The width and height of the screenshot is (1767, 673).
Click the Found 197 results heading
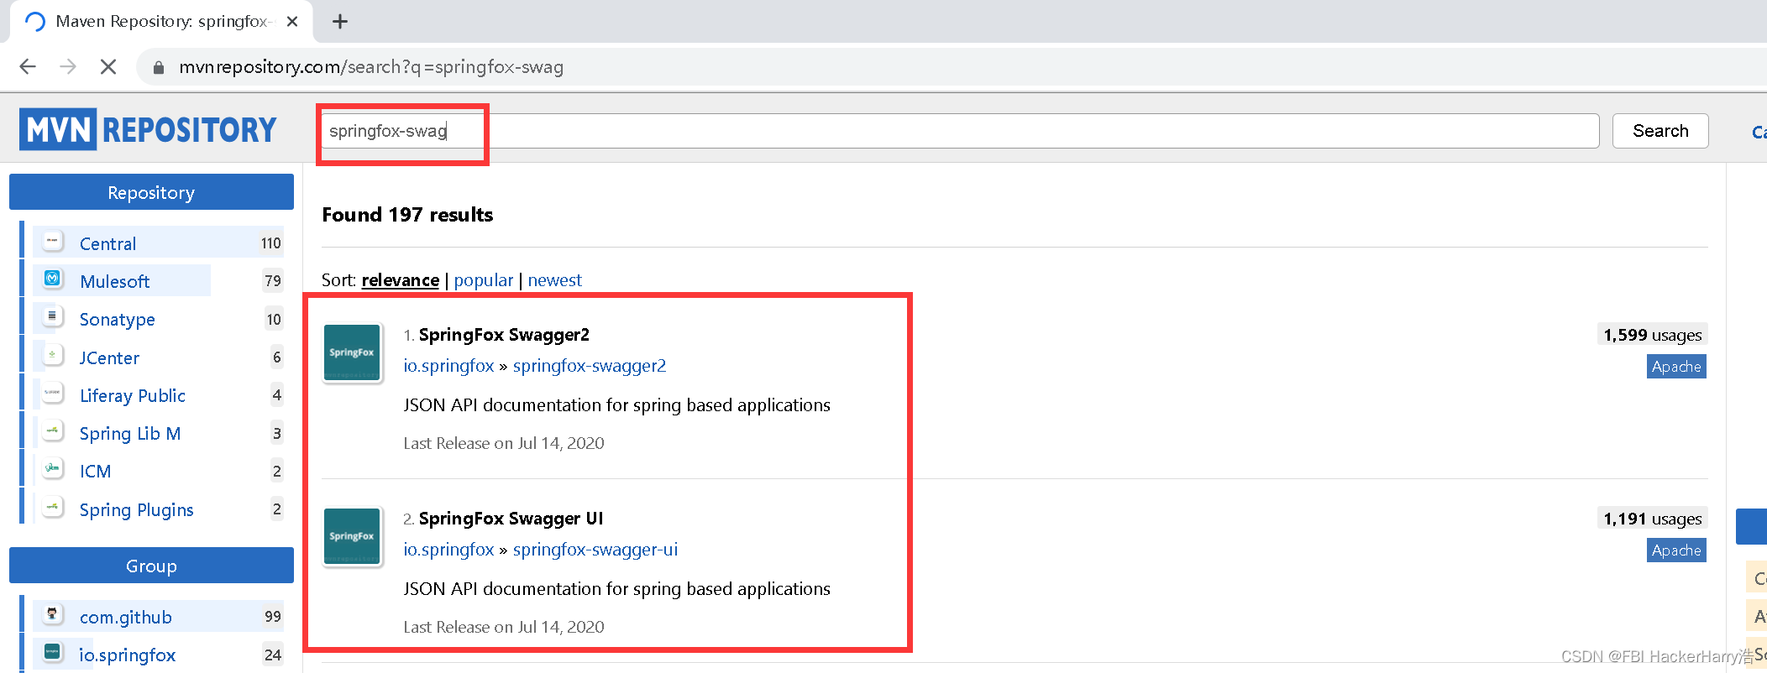(407, 215)
